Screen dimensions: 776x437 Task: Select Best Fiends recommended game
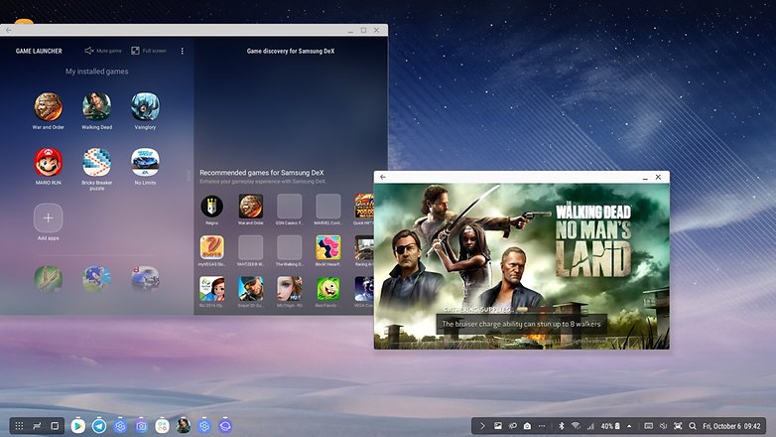click(328, 289)
